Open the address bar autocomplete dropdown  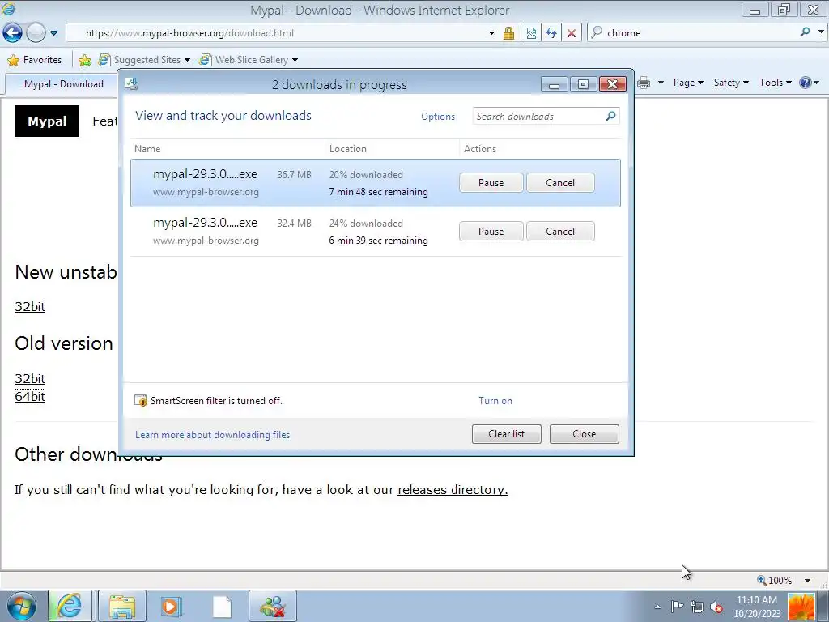pos(491,32)
